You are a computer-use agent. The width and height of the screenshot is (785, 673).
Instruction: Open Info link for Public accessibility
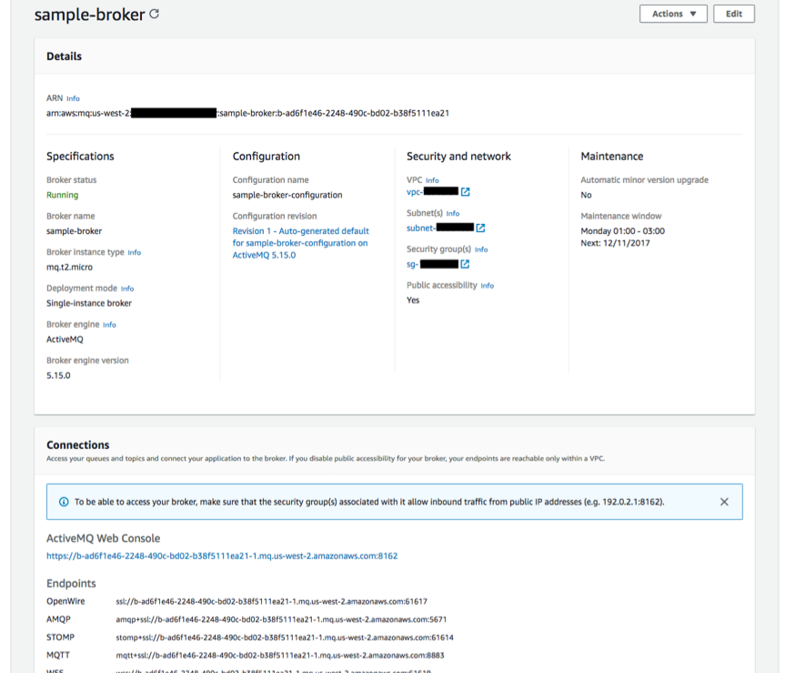(488, 286)
